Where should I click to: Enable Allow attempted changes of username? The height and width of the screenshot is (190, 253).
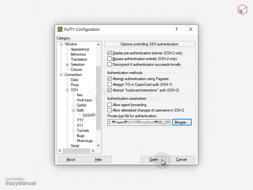109,110
